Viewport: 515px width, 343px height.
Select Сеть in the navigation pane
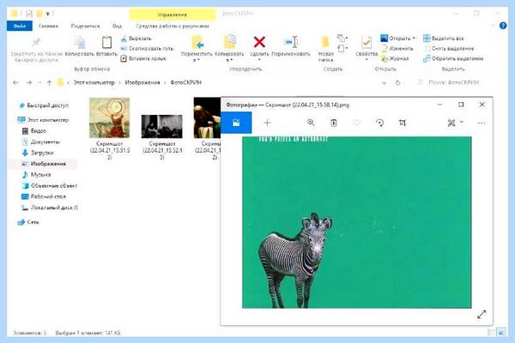(28, 222)
